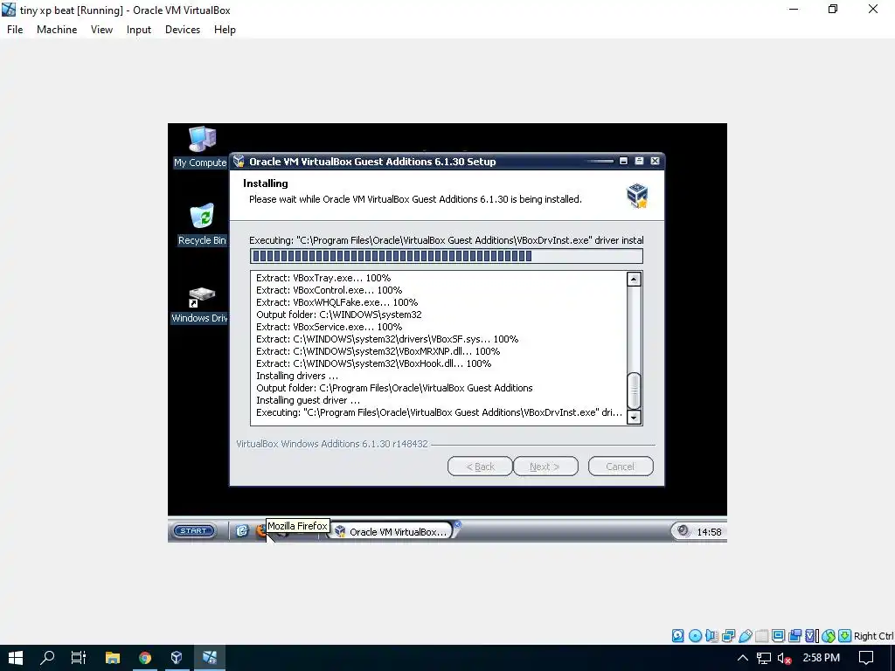Open the Devices menu
This screenshot has height=671, width=895.
click(183, 30)
